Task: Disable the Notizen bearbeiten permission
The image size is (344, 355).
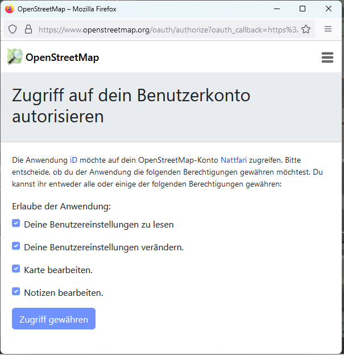Action: 16,291
